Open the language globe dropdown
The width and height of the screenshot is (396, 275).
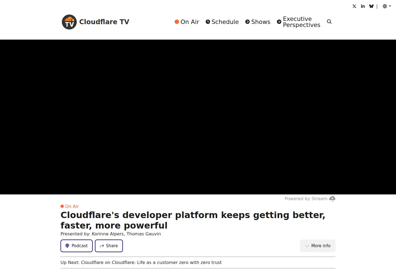(387, 6)
